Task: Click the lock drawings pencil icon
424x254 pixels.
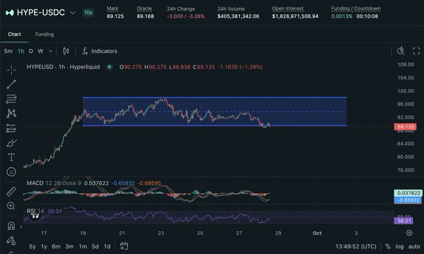Action: 11,240
